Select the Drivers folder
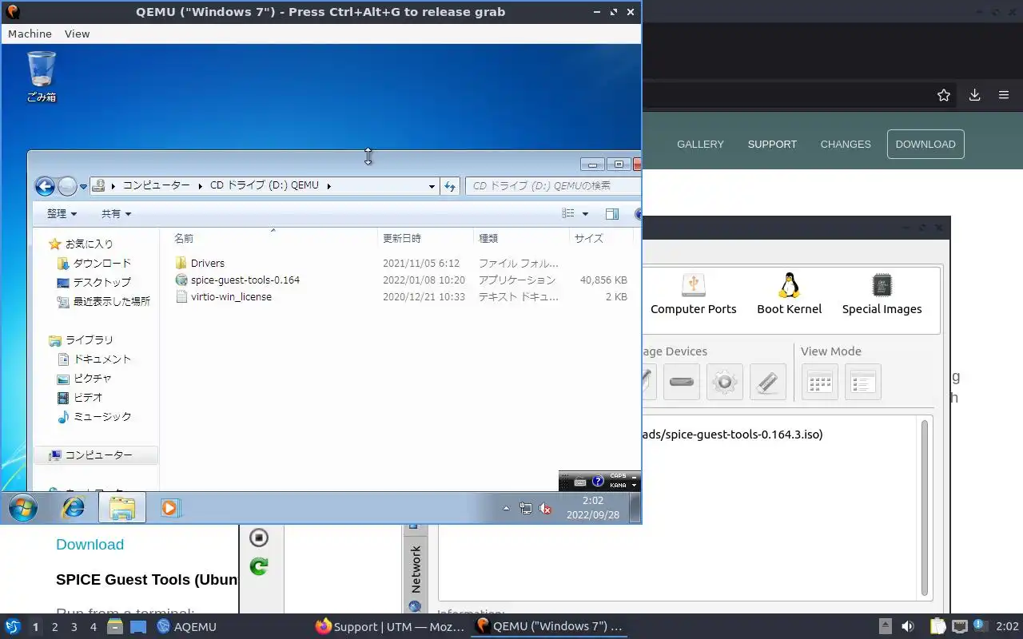The width and height of the screenshot is (1023, 639). tap(208, 263)
